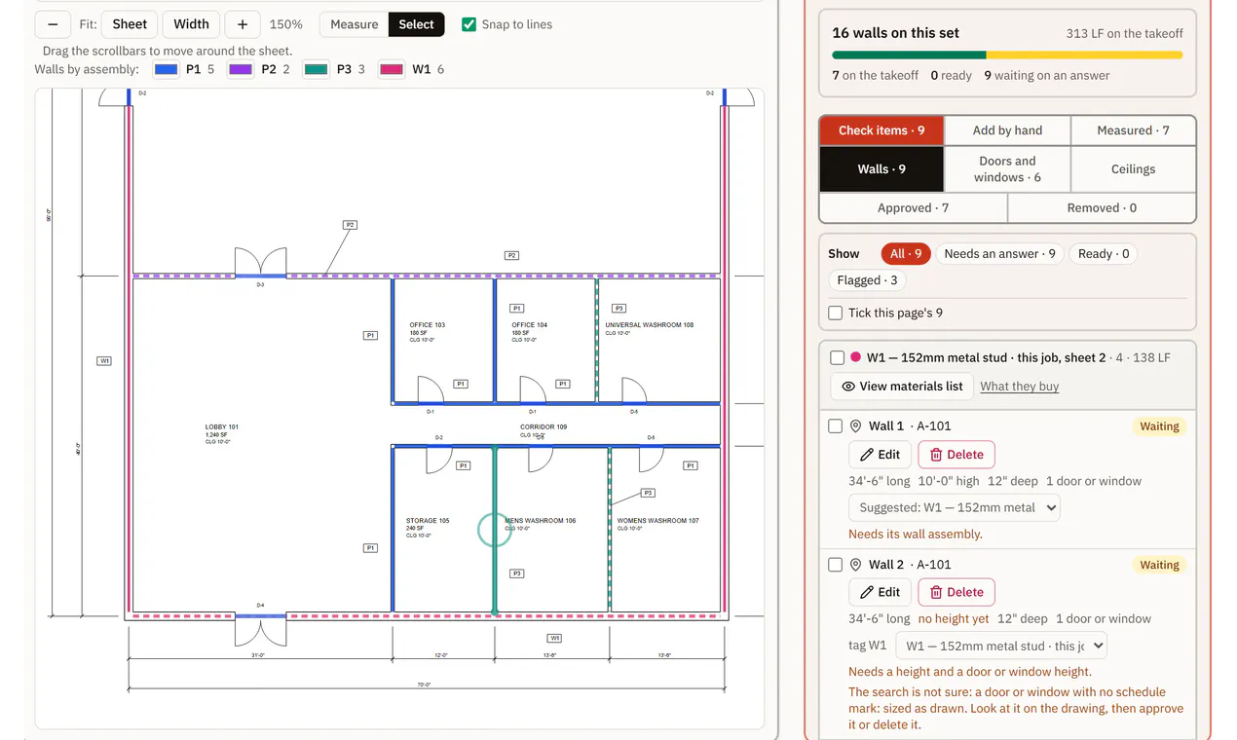Screen dimensions: 1237x740
Task: Open the Approved 7 tab
Action: [914, 207]
